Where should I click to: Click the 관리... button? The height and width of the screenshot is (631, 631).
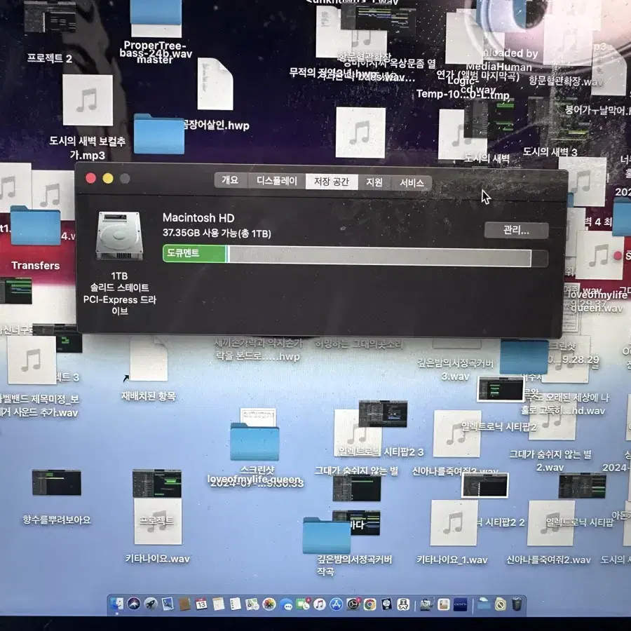click(516, 231)
